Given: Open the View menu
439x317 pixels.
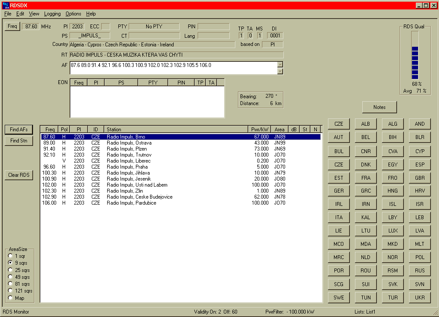Looking at the screenshot, I should (34, 14).
